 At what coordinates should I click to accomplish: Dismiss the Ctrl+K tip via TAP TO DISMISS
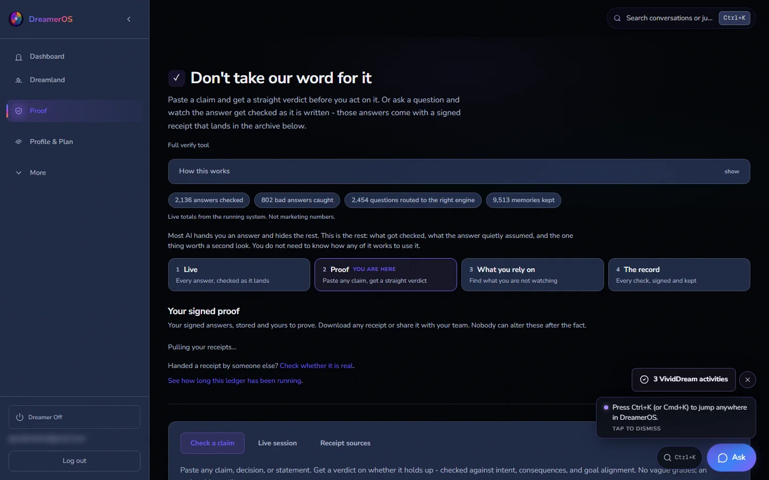pos(637,429)
